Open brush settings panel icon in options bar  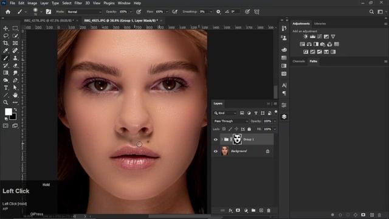[x=49, y=12]
